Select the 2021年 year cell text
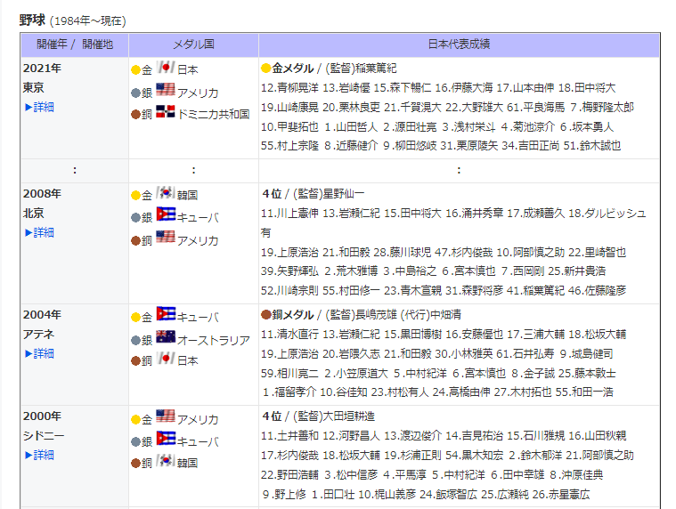This screenshot has height=509, width=676. pyautogui.click(x=42, y=68)
